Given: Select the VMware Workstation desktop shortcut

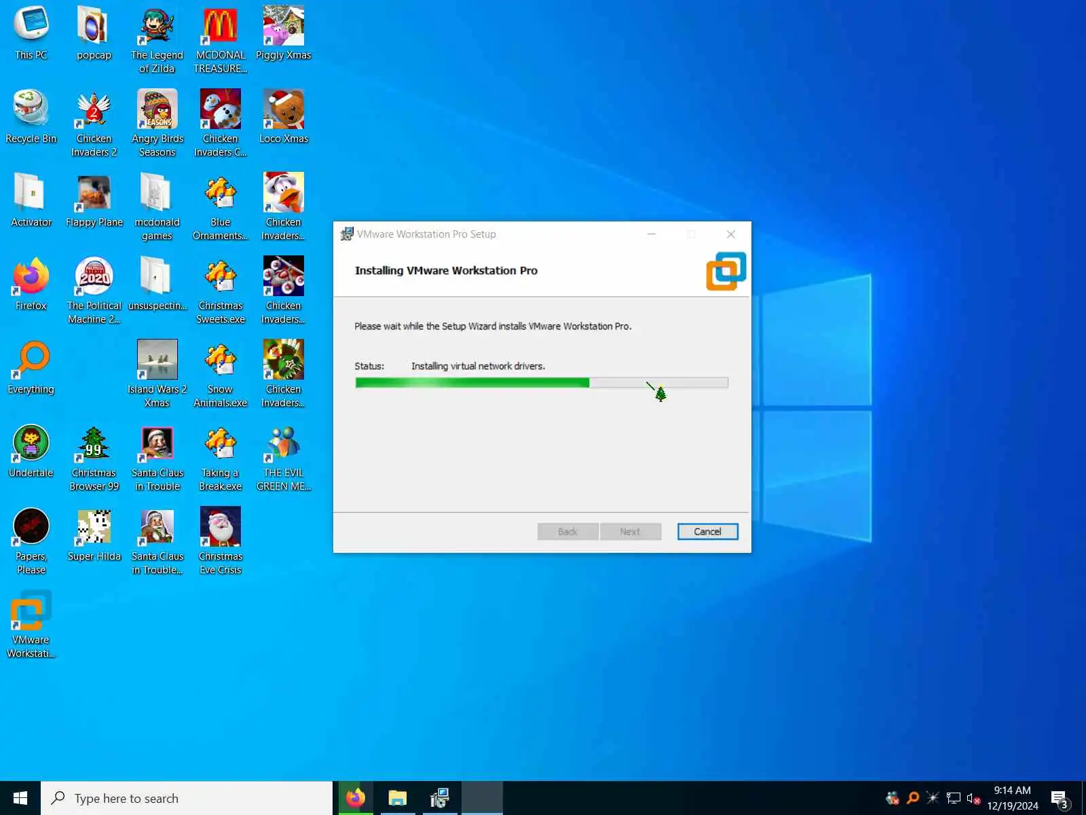Looking at the screenshot, I should click(31, 625).
